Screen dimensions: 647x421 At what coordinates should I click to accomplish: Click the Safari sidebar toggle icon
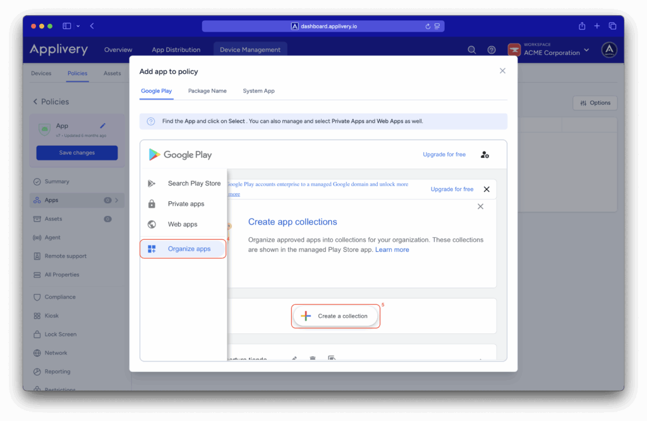pyautogui.click(x=67, y=26)
